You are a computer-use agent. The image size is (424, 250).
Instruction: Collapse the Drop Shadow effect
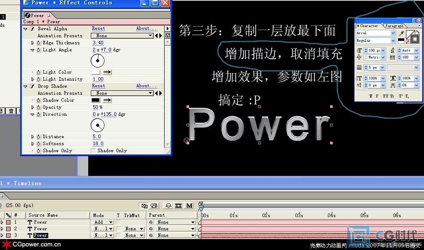tap(25, 86)
